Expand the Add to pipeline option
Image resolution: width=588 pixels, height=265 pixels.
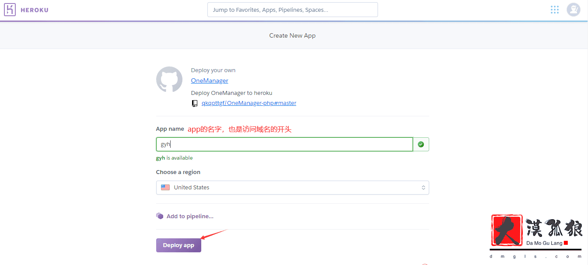(190, 216)
